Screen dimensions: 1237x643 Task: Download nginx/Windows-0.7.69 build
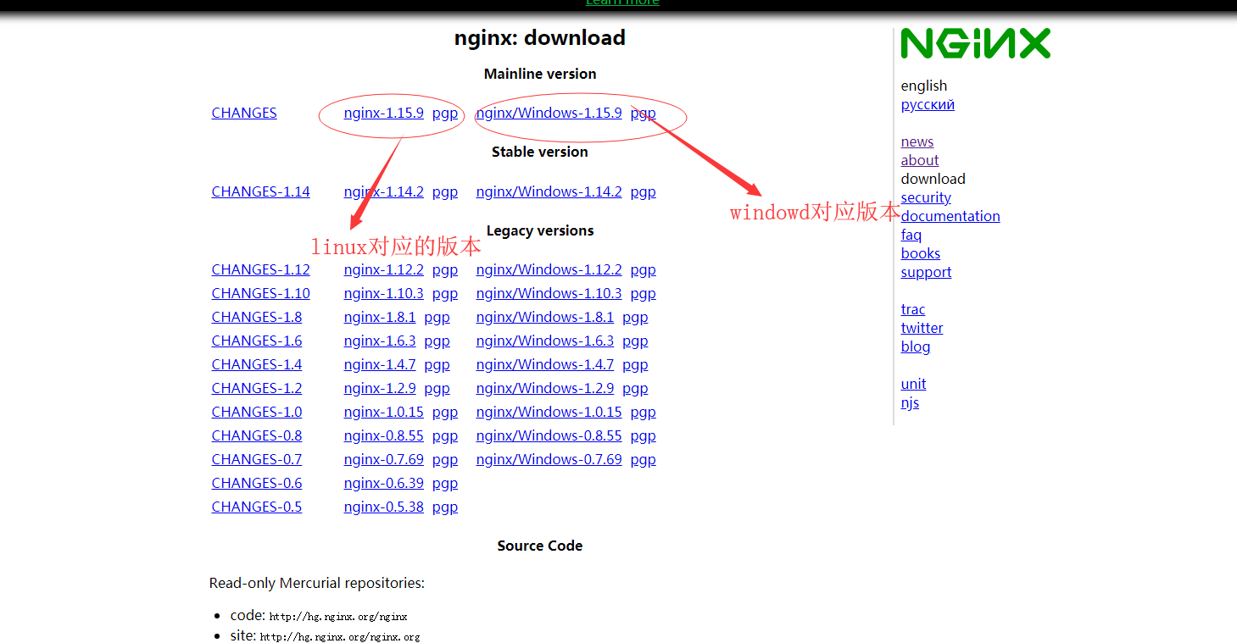(549, 459)
